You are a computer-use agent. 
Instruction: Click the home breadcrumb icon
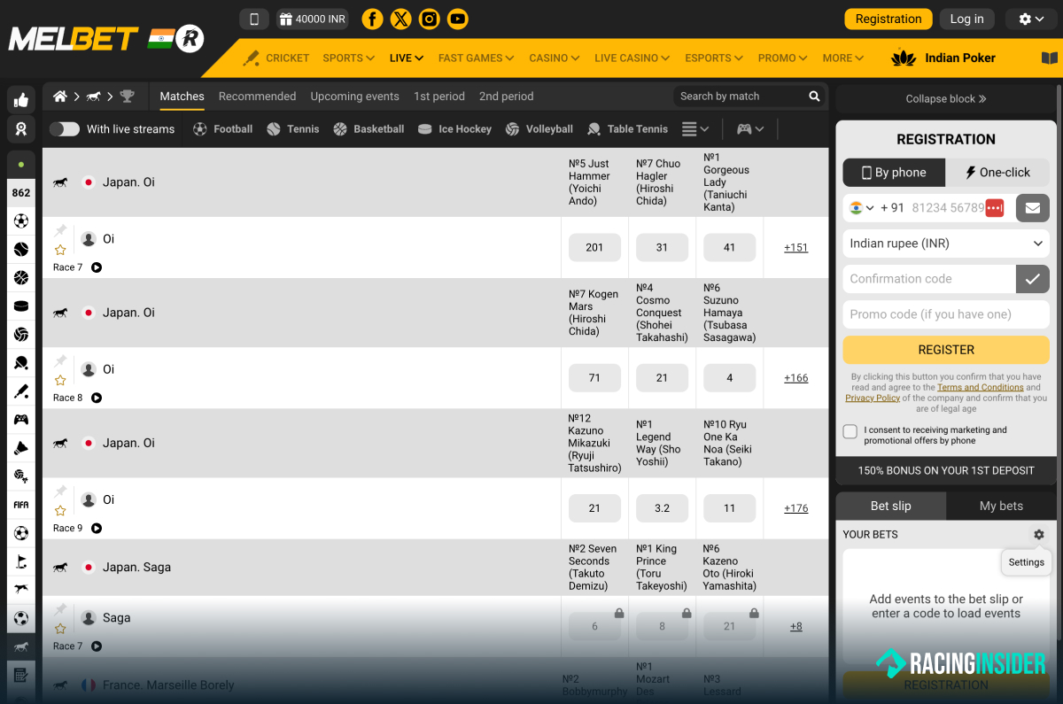[x=60, y=97]
